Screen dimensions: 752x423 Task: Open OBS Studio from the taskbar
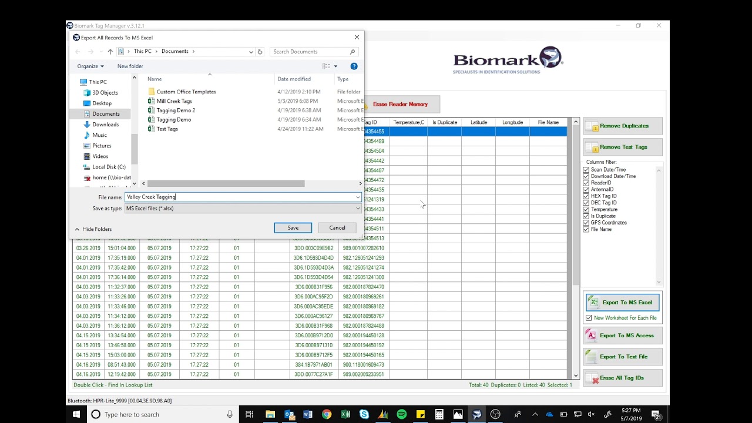click(495, 414)
